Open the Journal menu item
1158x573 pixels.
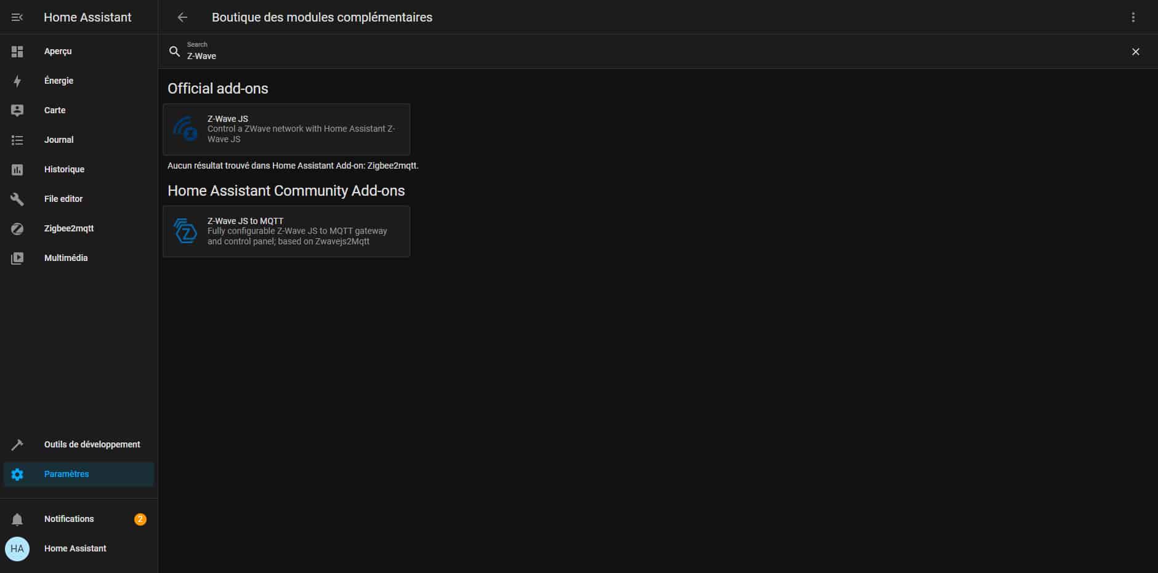pos(79,140)
